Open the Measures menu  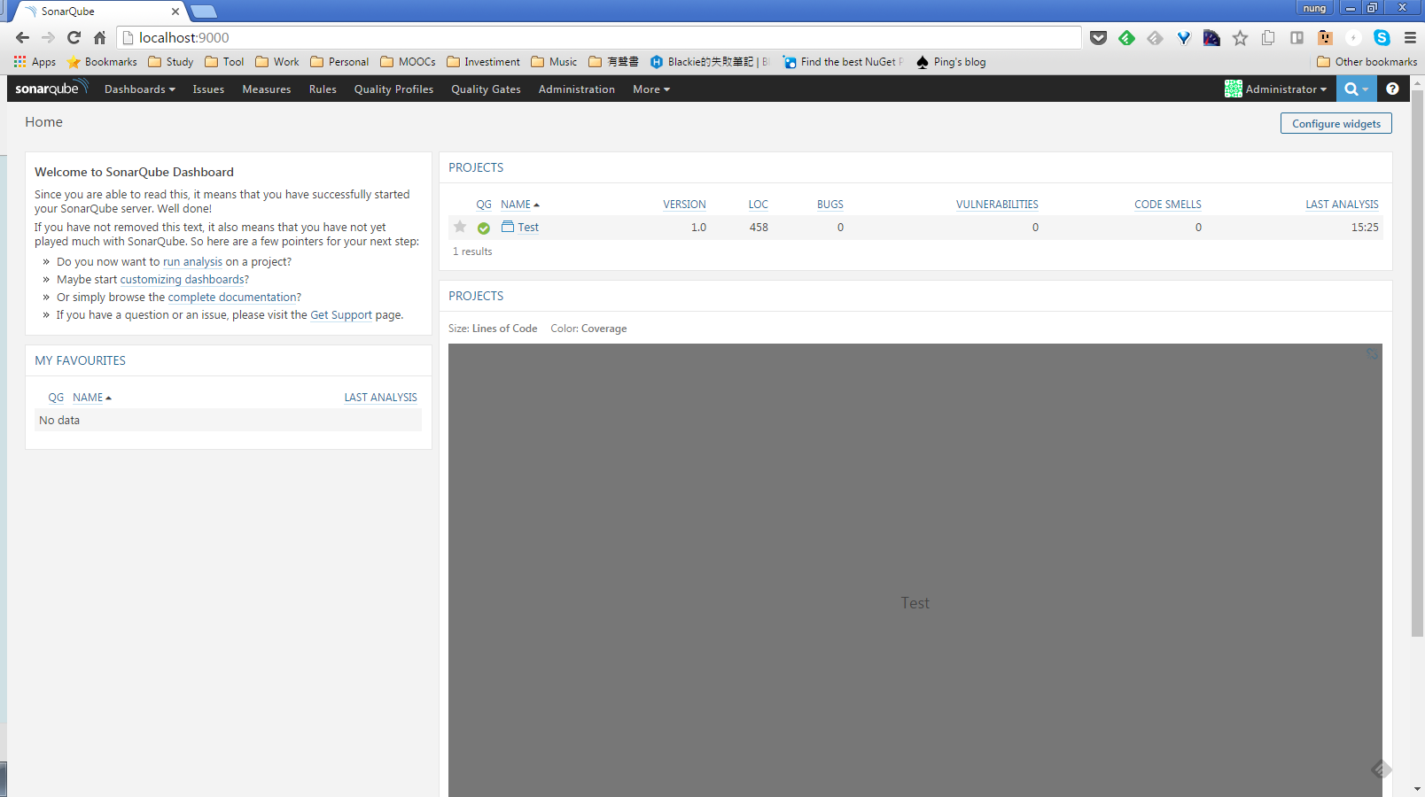(x=267, y=89)
